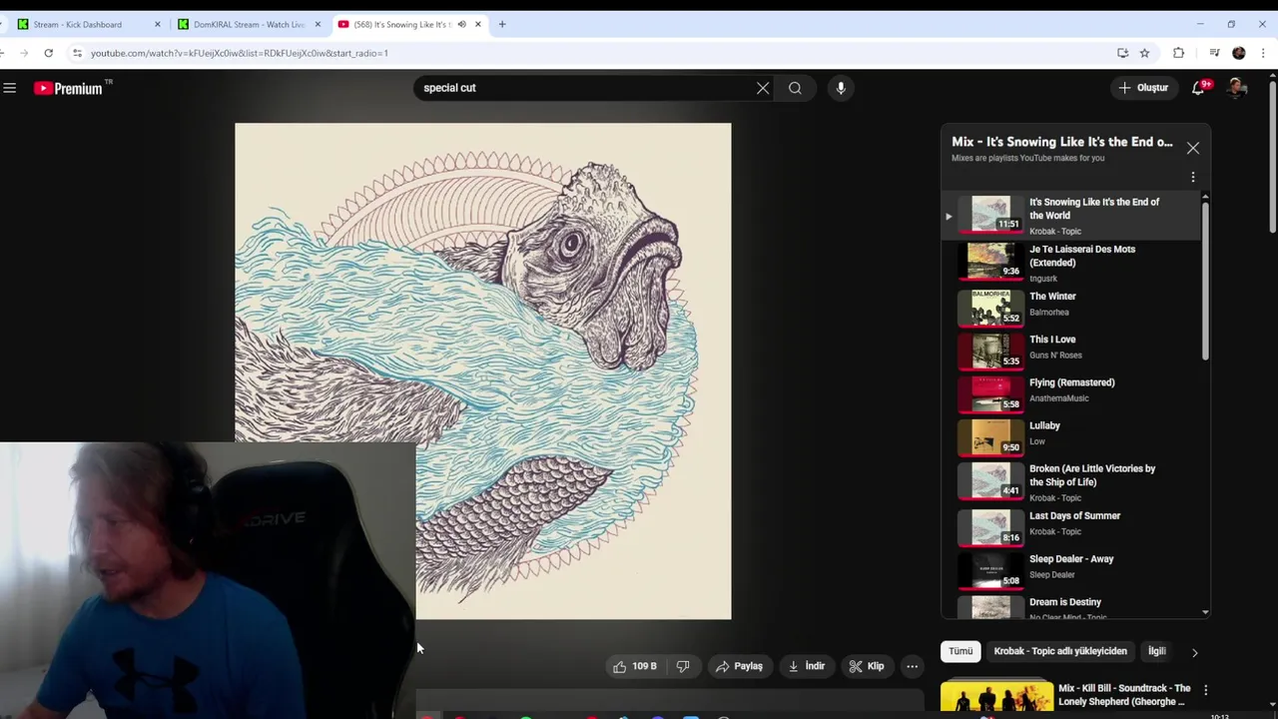Clear the search box text

coord(763,88)
